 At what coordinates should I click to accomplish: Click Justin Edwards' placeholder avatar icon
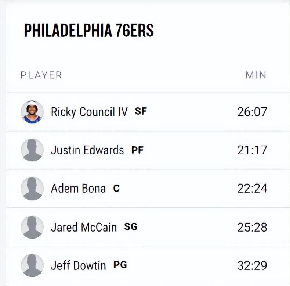32,150
